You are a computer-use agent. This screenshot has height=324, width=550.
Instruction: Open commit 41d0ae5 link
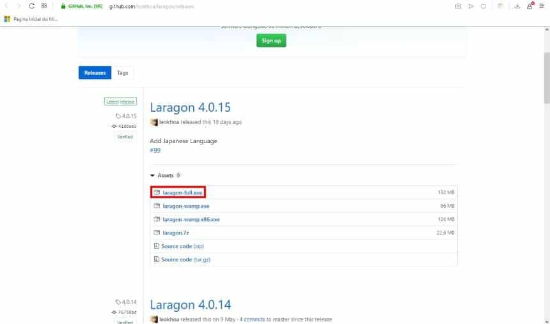coord(127,127)
